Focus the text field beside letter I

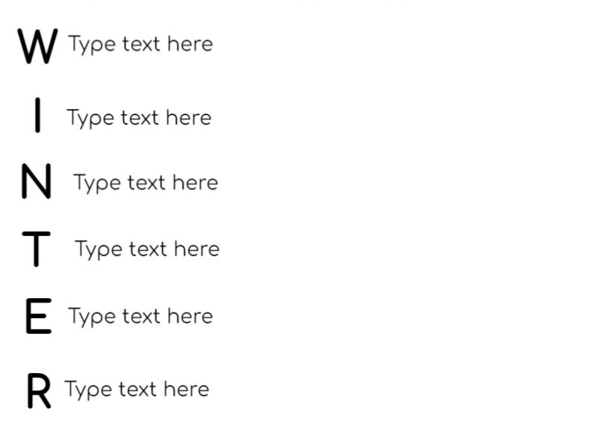pos(139,118)
